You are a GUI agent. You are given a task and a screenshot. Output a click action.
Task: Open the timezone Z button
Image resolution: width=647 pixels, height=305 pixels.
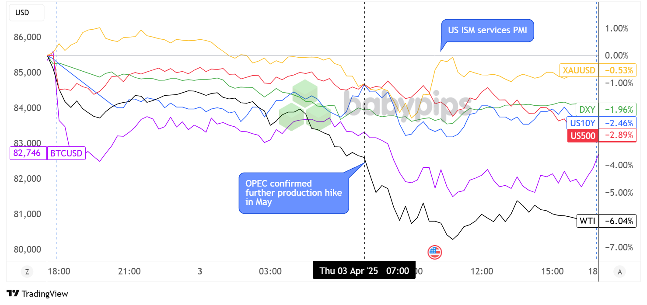[x=27, y=272]
